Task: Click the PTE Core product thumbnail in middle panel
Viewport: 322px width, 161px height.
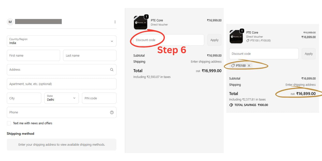Action: (x=140, y=23)
